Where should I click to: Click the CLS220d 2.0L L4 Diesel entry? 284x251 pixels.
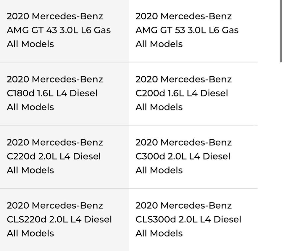coord(59,219)
